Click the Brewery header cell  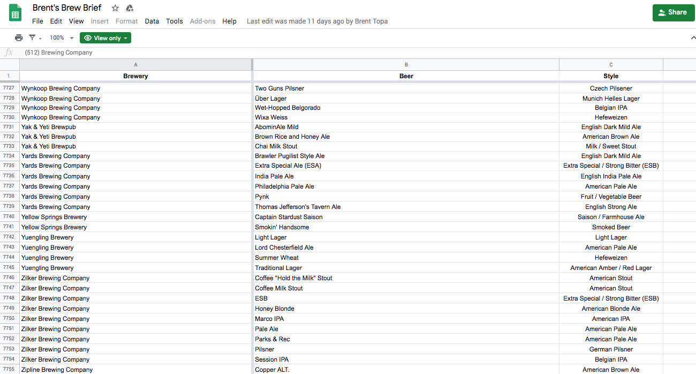click(135, 76)
